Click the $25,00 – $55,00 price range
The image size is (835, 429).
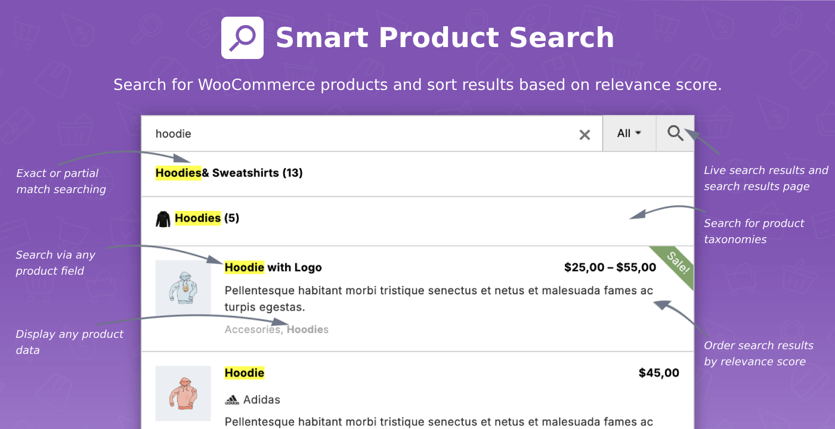(x=610, y=268)
